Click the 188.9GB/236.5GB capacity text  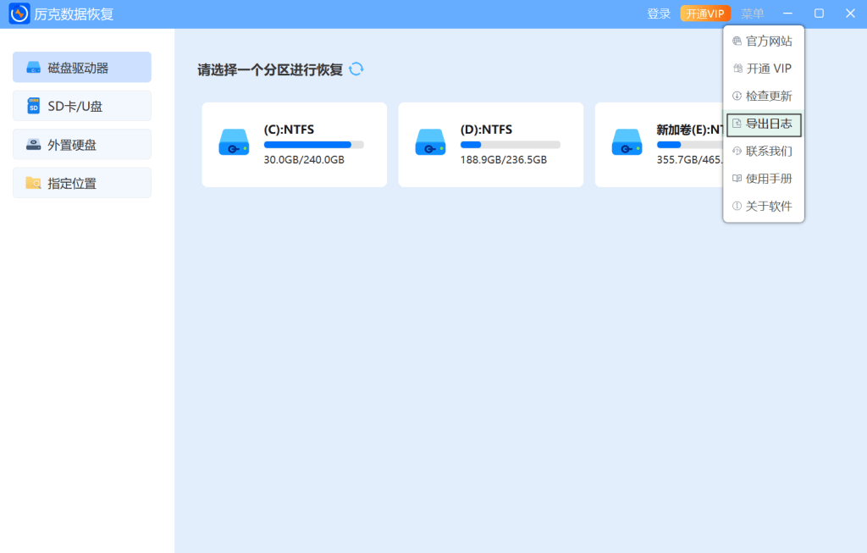pyautogui.click(x=503, y=160)
